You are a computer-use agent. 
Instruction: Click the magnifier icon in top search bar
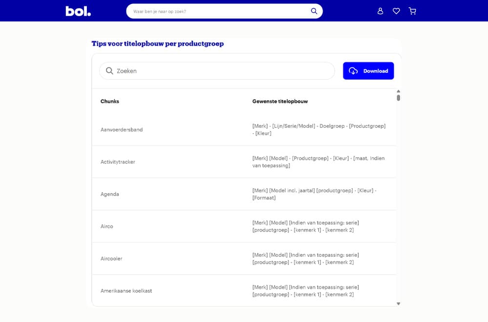tap(314, 11)
